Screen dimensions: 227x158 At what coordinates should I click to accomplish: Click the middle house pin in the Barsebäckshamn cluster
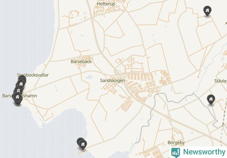18,91
